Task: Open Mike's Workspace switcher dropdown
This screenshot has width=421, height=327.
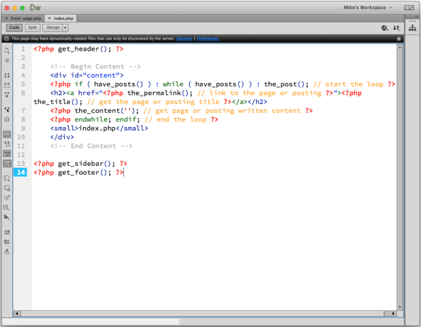Action: (368, 8)
